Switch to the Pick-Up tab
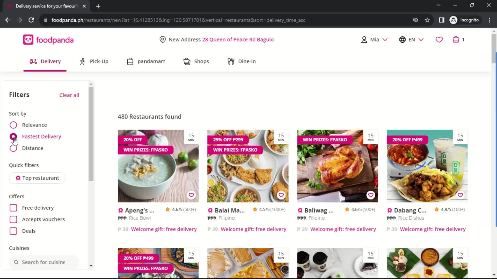497x279 pixels. (94, 61)
